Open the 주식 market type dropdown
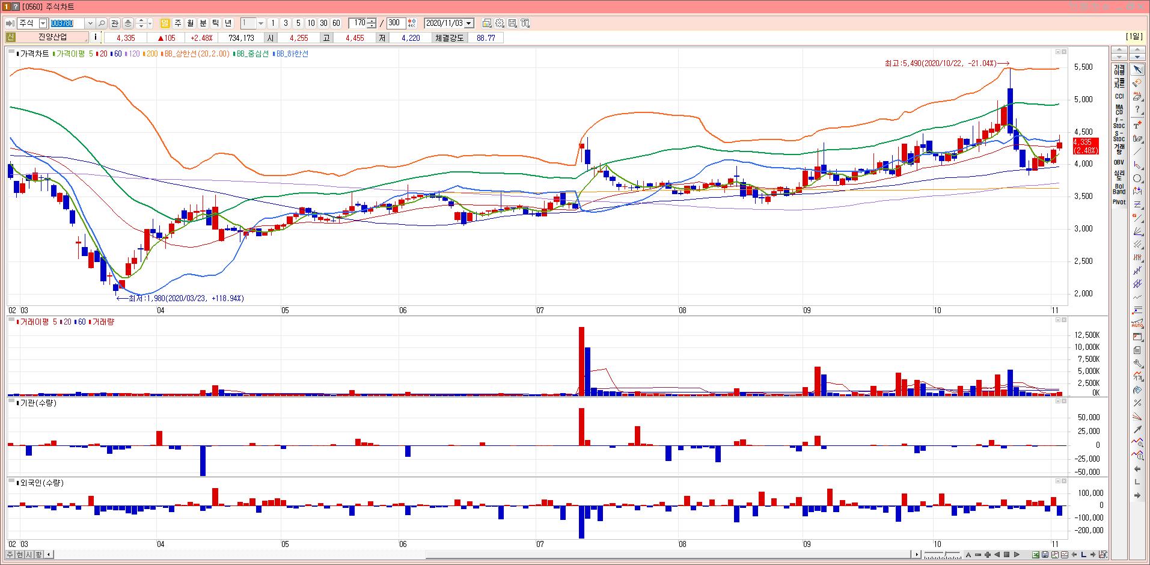The image size is (1150, 565). click(x=43, y=23)
